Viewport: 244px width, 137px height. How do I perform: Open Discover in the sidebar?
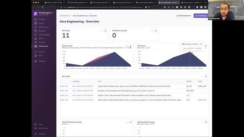click(x=42, y=42)
